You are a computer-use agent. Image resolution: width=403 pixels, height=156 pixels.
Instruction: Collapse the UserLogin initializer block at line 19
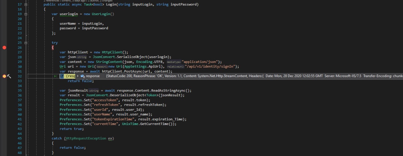click(26, 14)
